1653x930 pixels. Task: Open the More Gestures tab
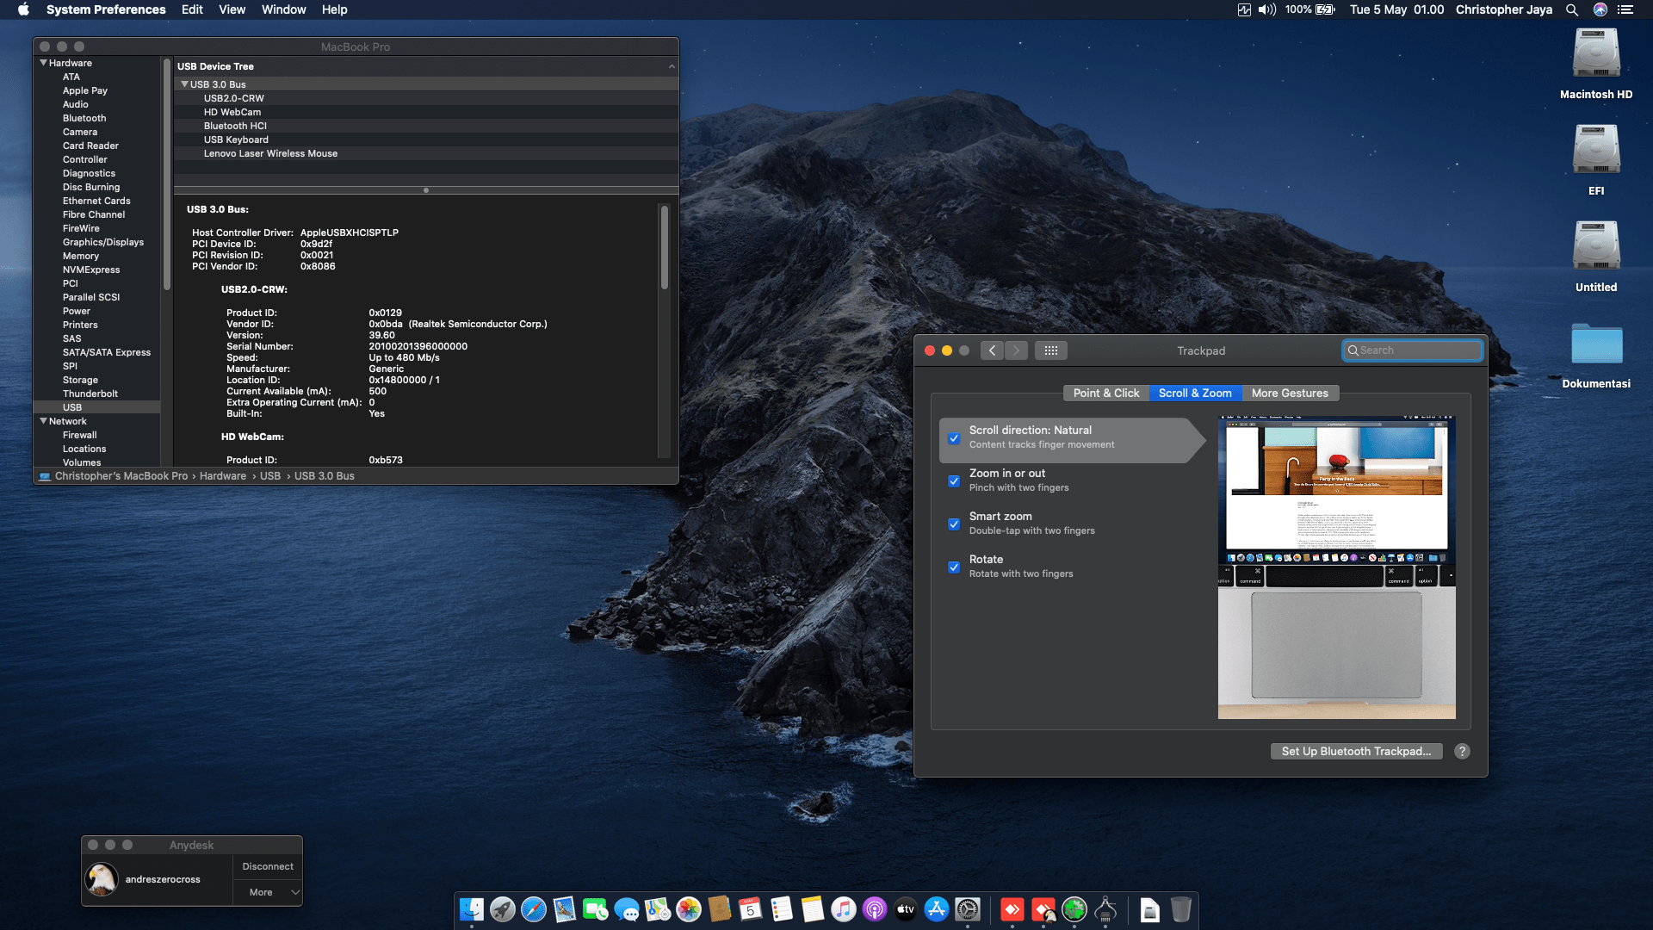tap(1290, 393)
